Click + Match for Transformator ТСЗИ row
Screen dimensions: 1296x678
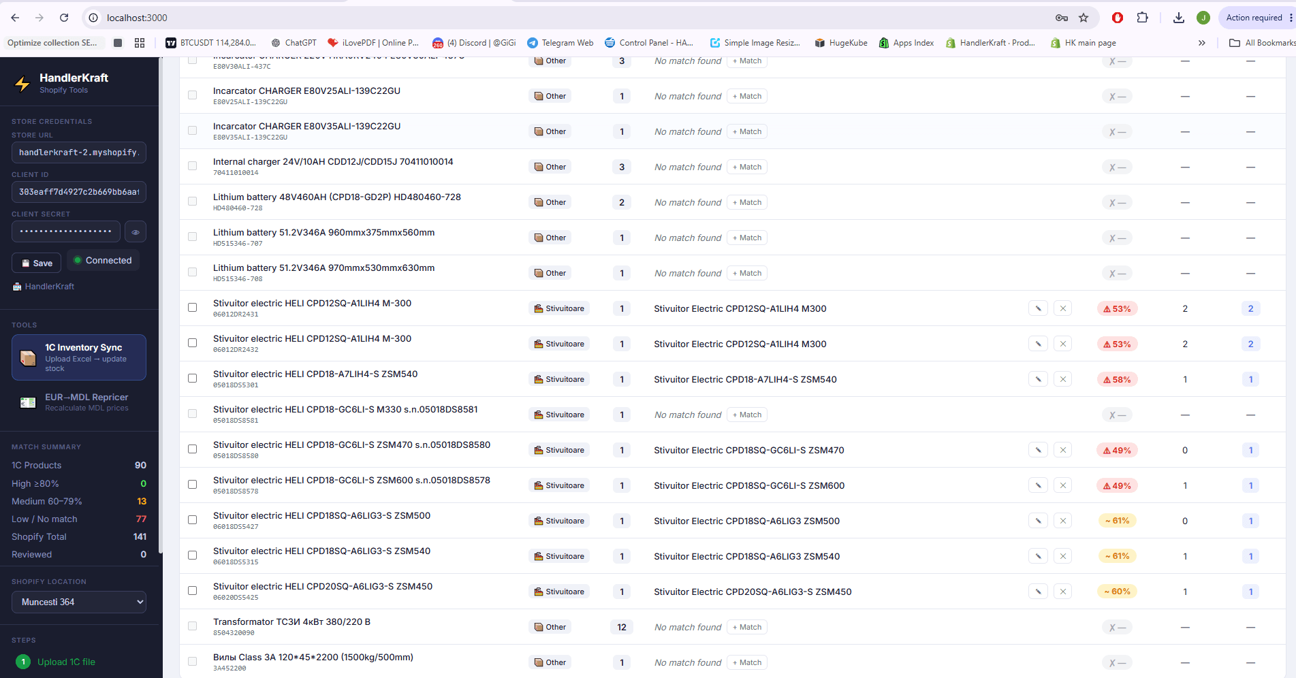tap(747, 627)
